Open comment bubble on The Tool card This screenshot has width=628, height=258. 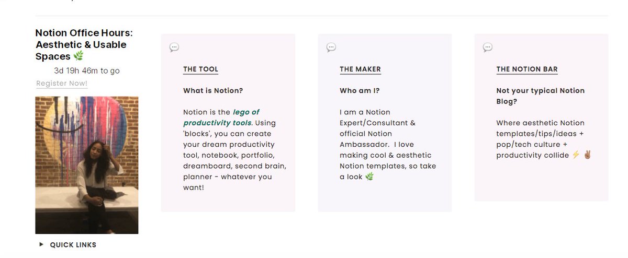point(174,48)
